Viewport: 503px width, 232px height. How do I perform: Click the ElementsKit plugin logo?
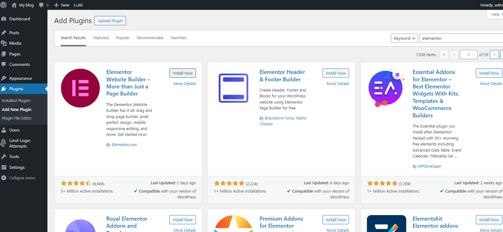pos(387,223)
